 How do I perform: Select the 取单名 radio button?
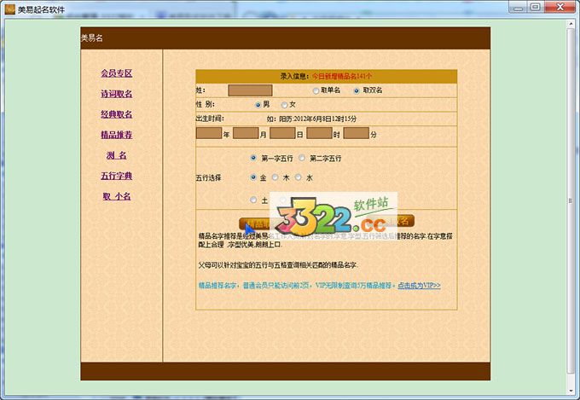tap(316, 90)
